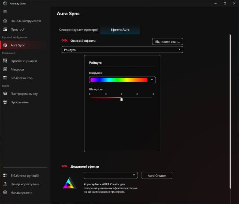Maximize the Armoury Crate window
This screenshot has height=204, width=239.
pyautogui.click(x=225, y=3)
